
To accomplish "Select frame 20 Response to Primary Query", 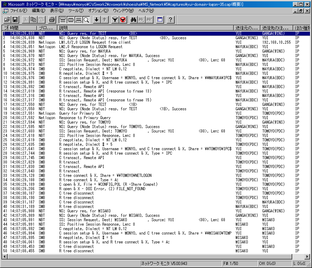I will click(x=156, y=118).
